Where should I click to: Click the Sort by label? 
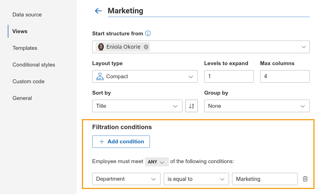[101, 93]
